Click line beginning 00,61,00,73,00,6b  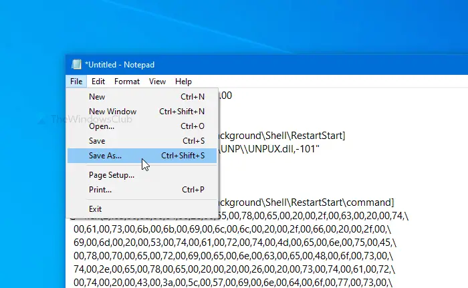click(x=232, y=229)
